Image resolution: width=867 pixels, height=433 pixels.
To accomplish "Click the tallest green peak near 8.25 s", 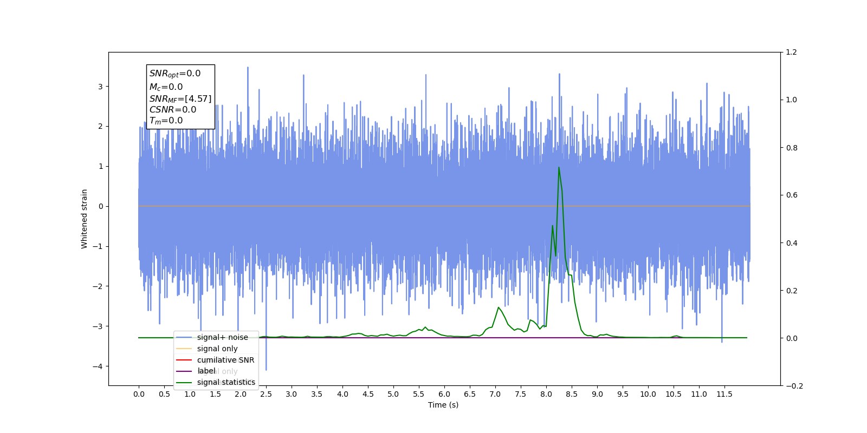I will pyautogui.click(x=559, y=167).
